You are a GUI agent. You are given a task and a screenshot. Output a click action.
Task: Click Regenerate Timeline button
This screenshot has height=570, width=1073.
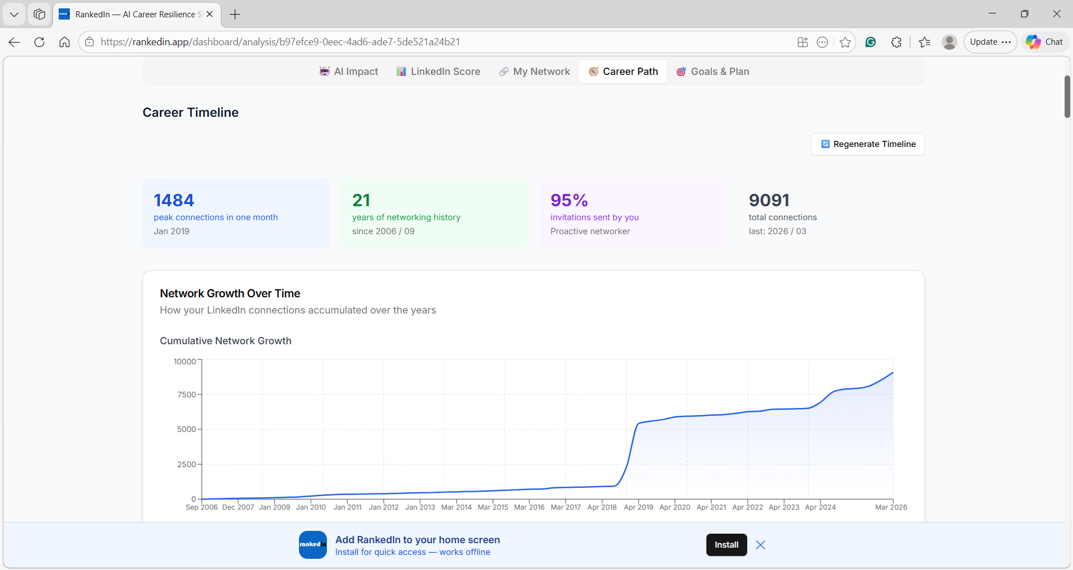pyautogui.click(x=868, y=144)
